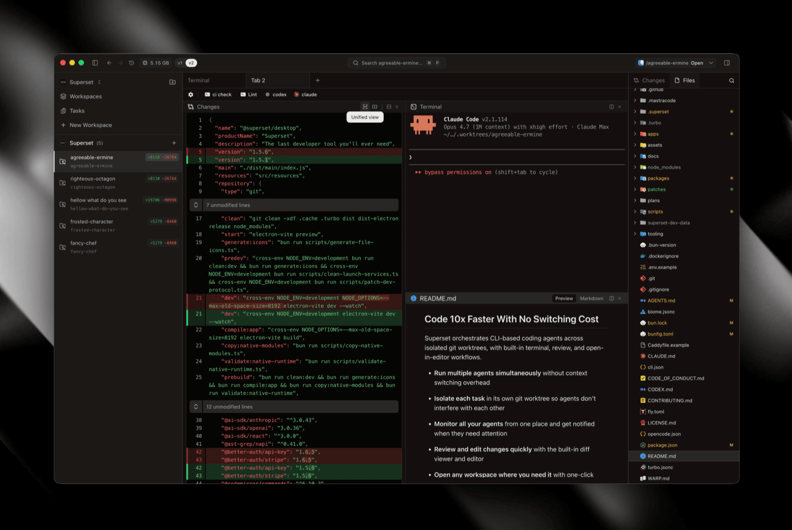Launch the claude agent preset
792x530 pixels.
point(305,95)
